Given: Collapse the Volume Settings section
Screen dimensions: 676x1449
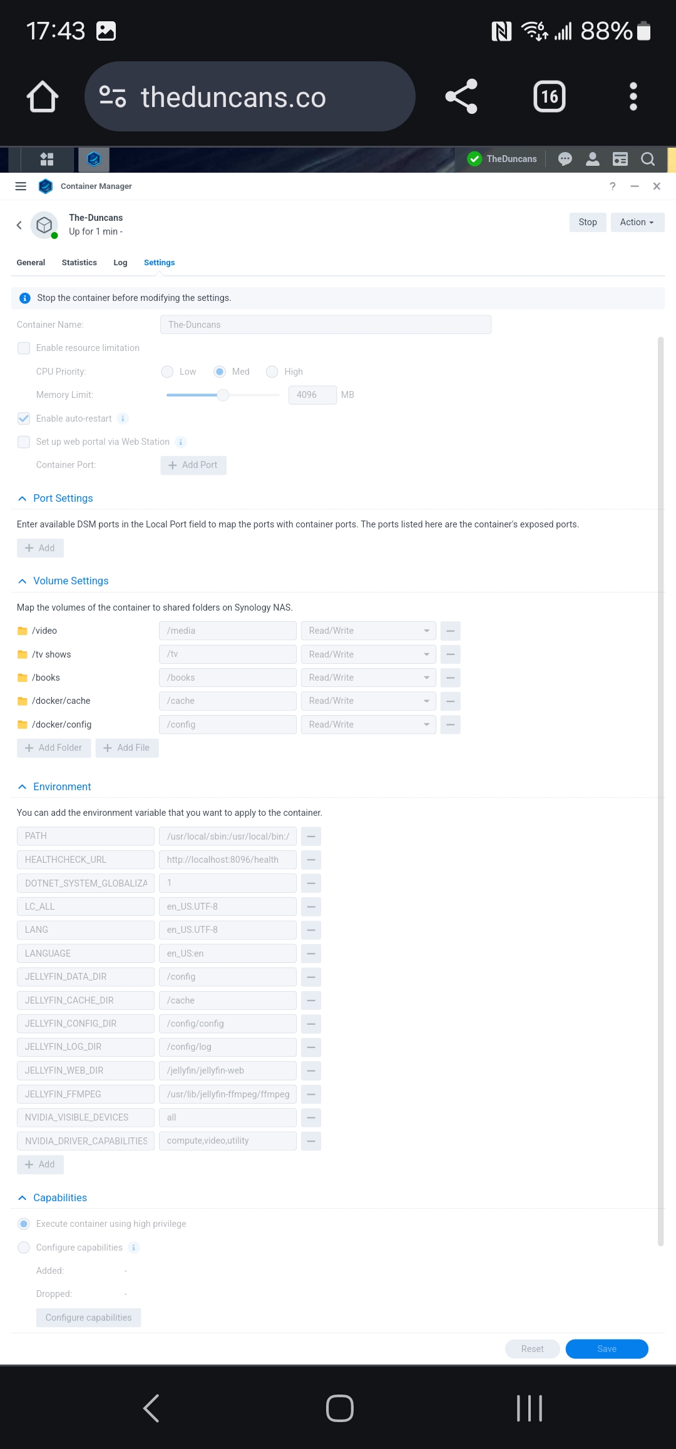Looking at the screenshot, I should 23,581.
